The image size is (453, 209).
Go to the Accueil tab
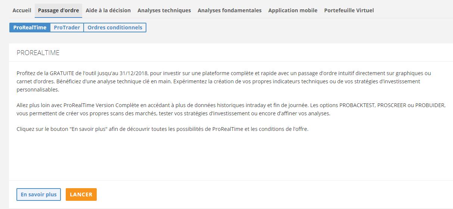(x=22, y=10)
